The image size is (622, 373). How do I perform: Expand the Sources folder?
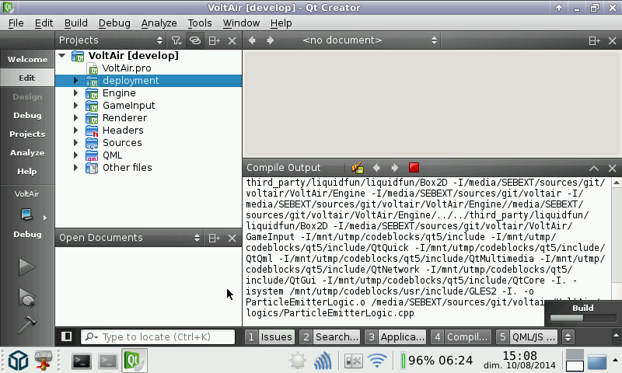click(x=75, y=143)
